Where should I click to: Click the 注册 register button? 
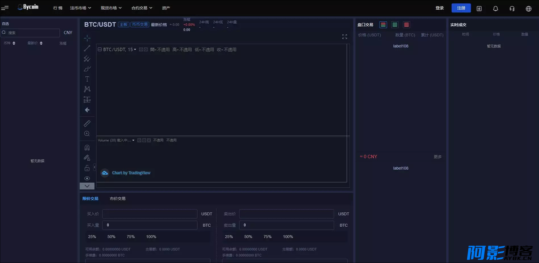coord(461,8)
